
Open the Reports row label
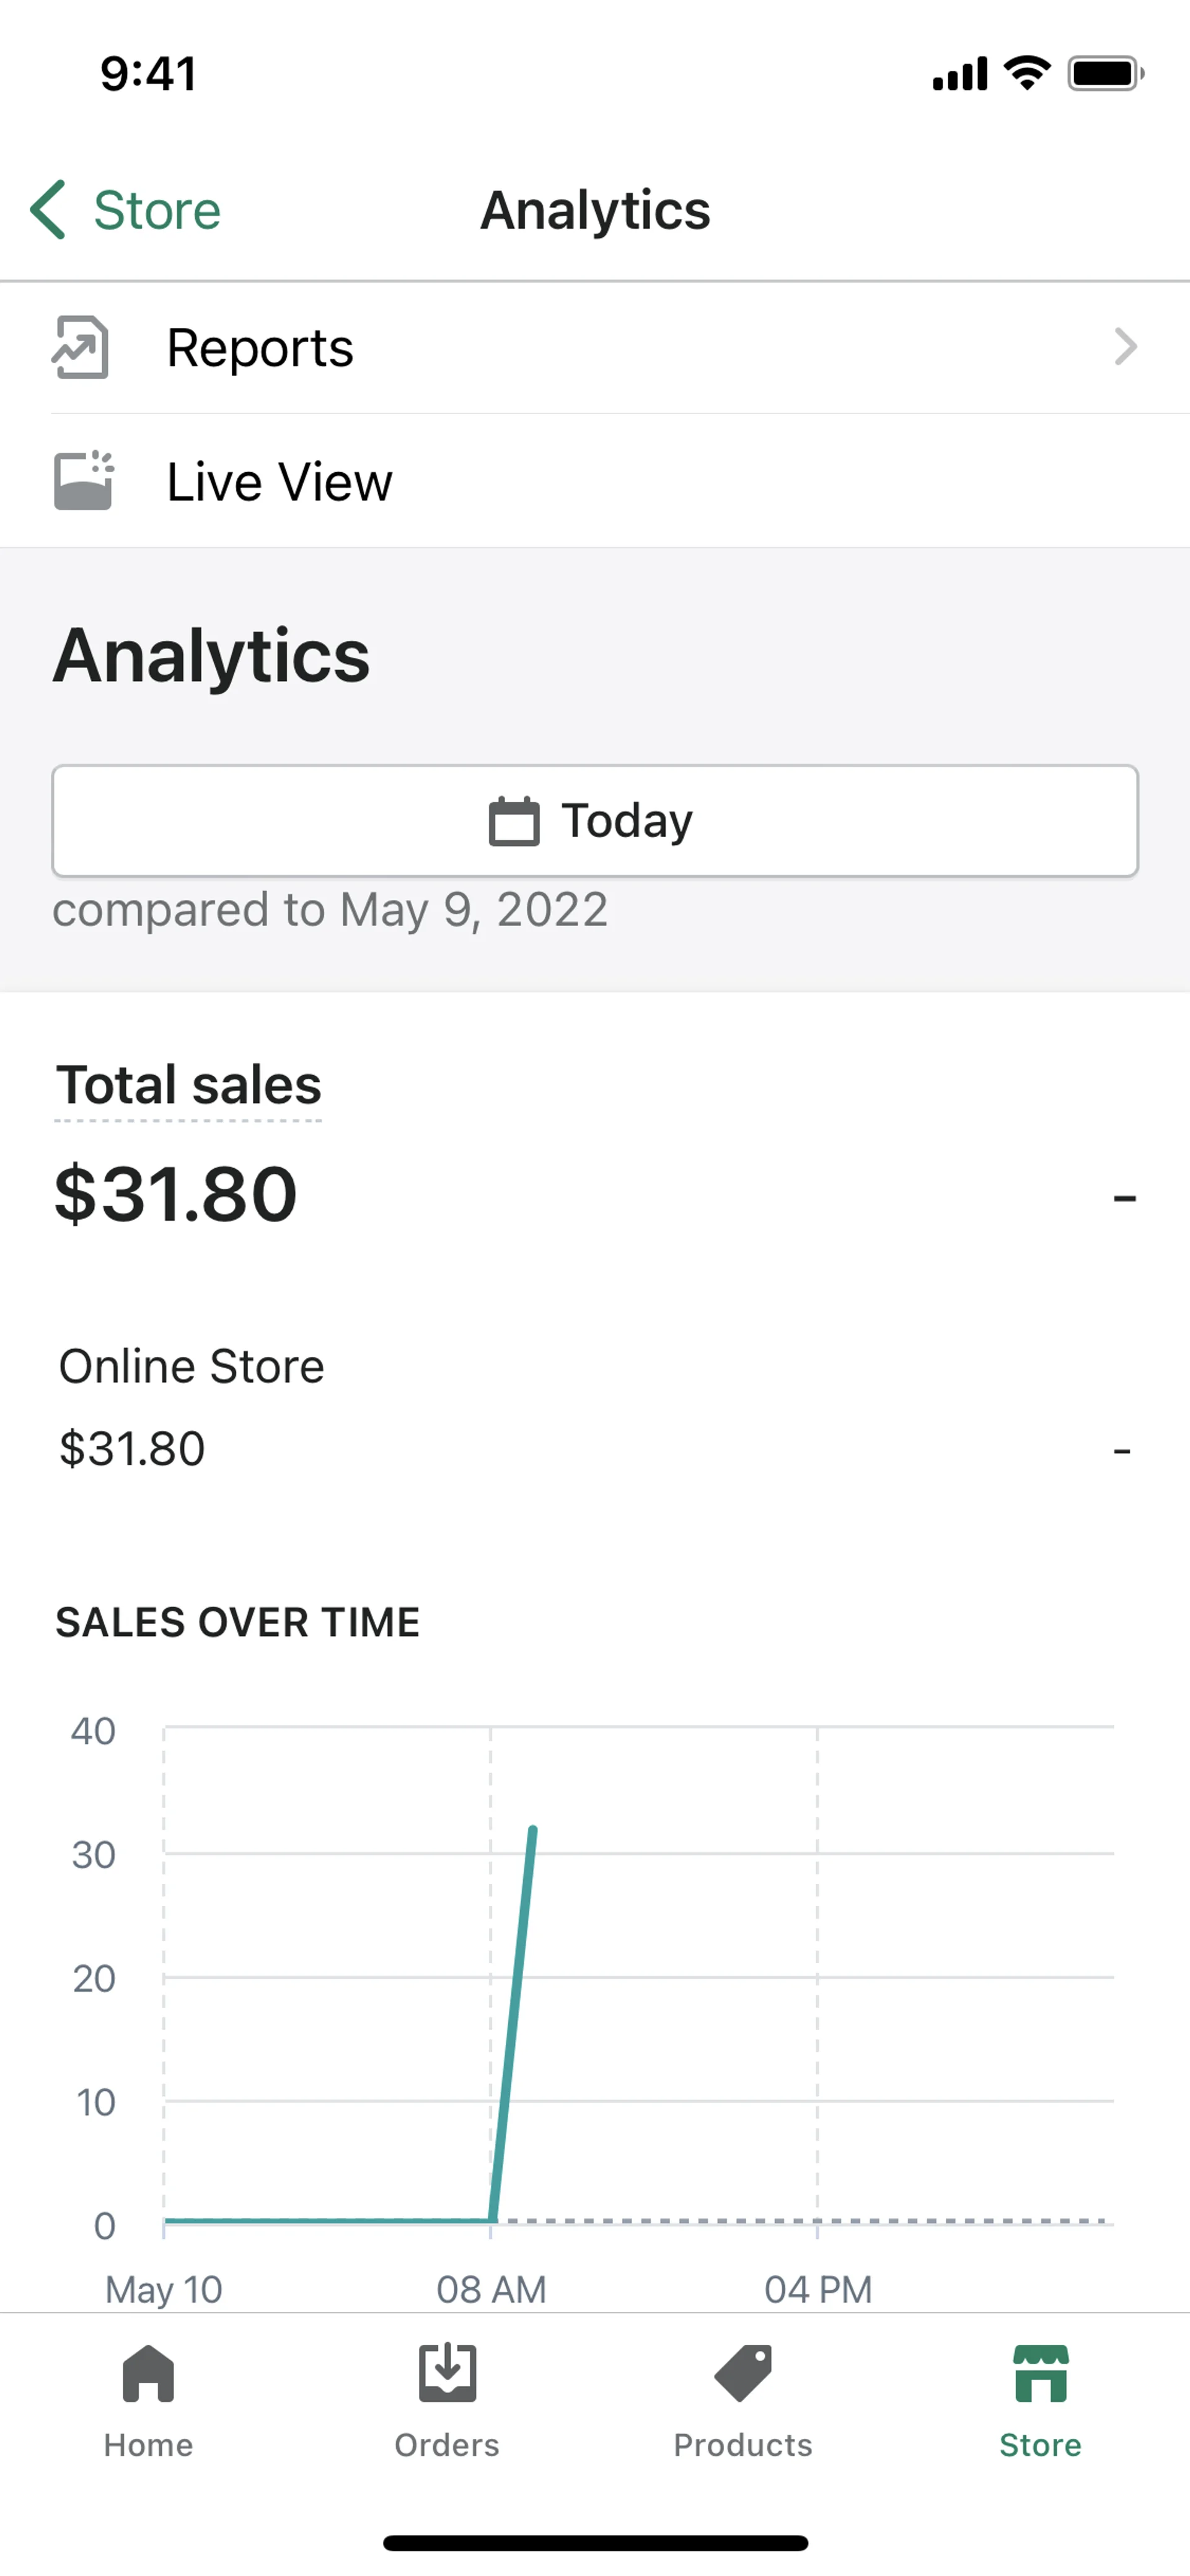260,348
